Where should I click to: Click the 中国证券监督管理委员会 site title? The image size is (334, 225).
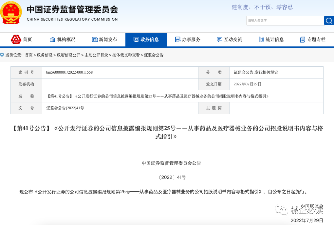pyautogui.click(x=72, y=9)
